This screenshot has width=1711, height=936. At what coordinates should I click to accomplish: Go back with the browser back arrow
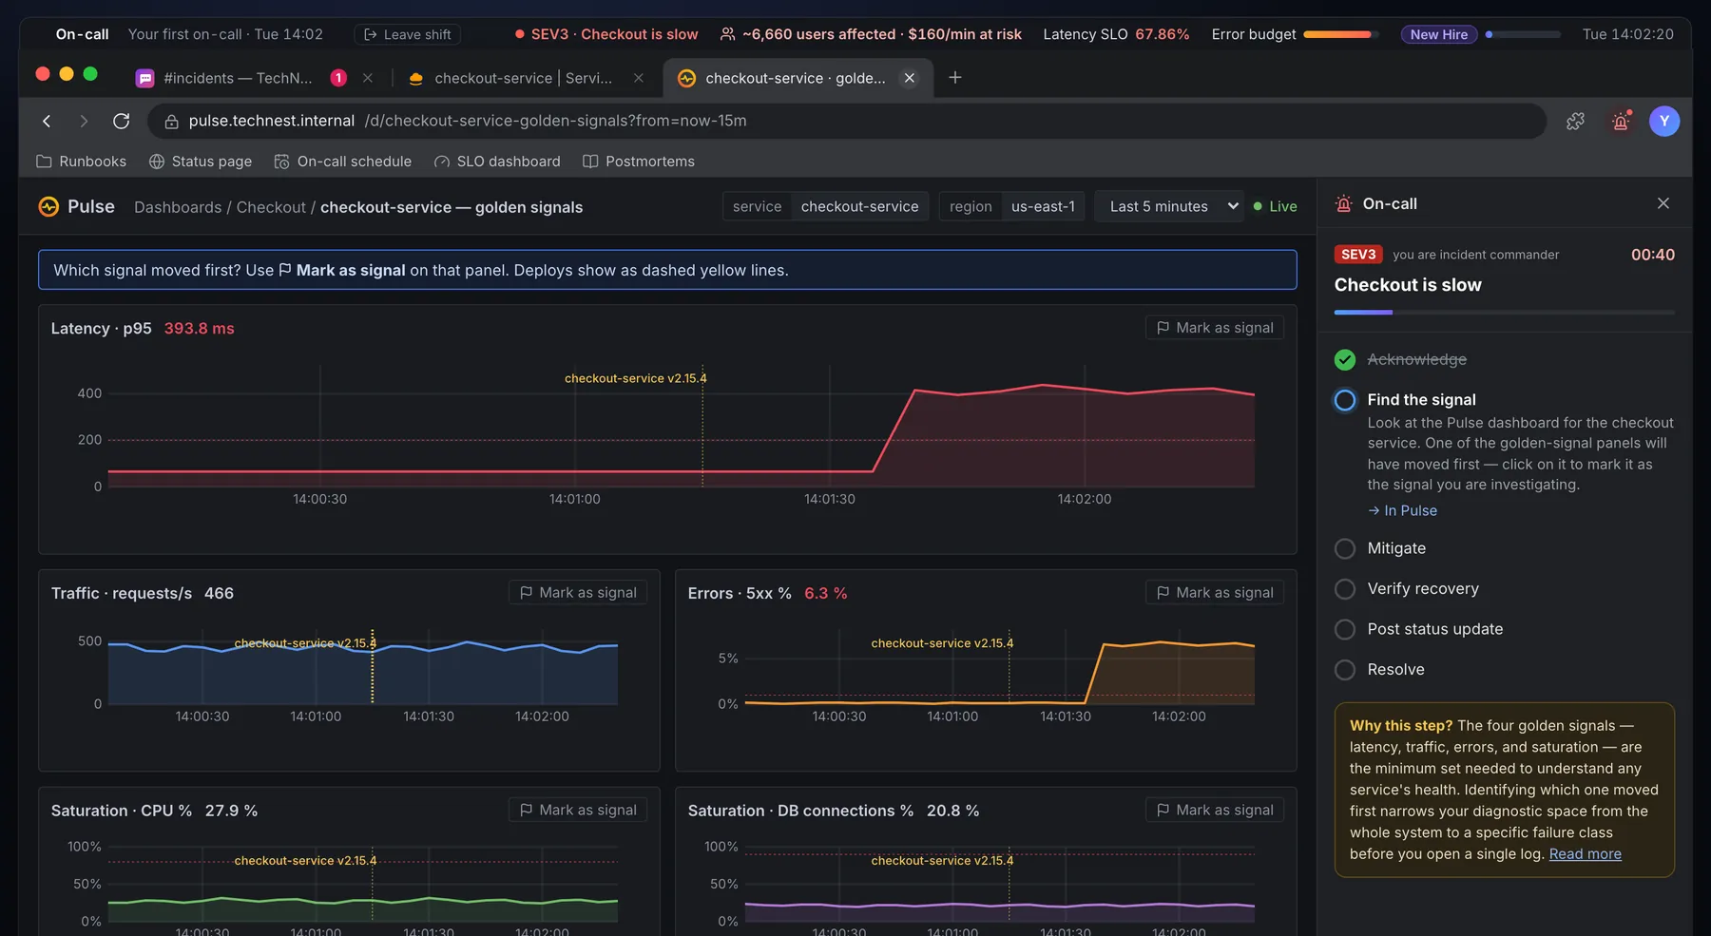(x=47, y=121)
